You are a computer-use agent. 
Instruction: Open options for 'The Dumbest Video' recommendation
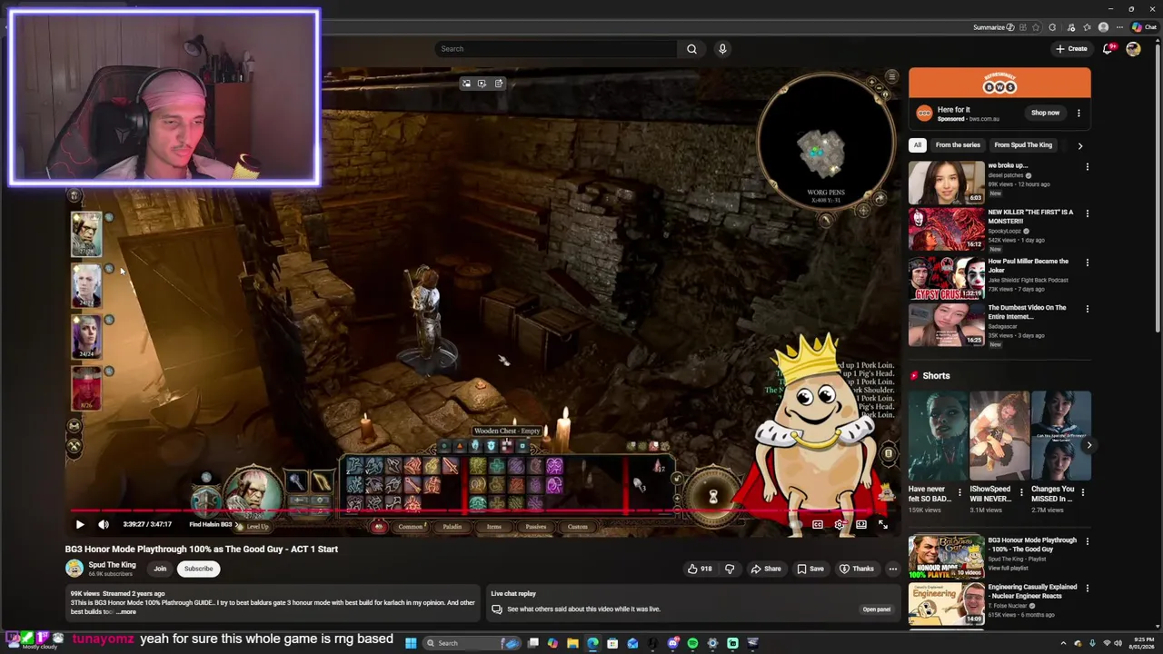[x=1087, y=309]
